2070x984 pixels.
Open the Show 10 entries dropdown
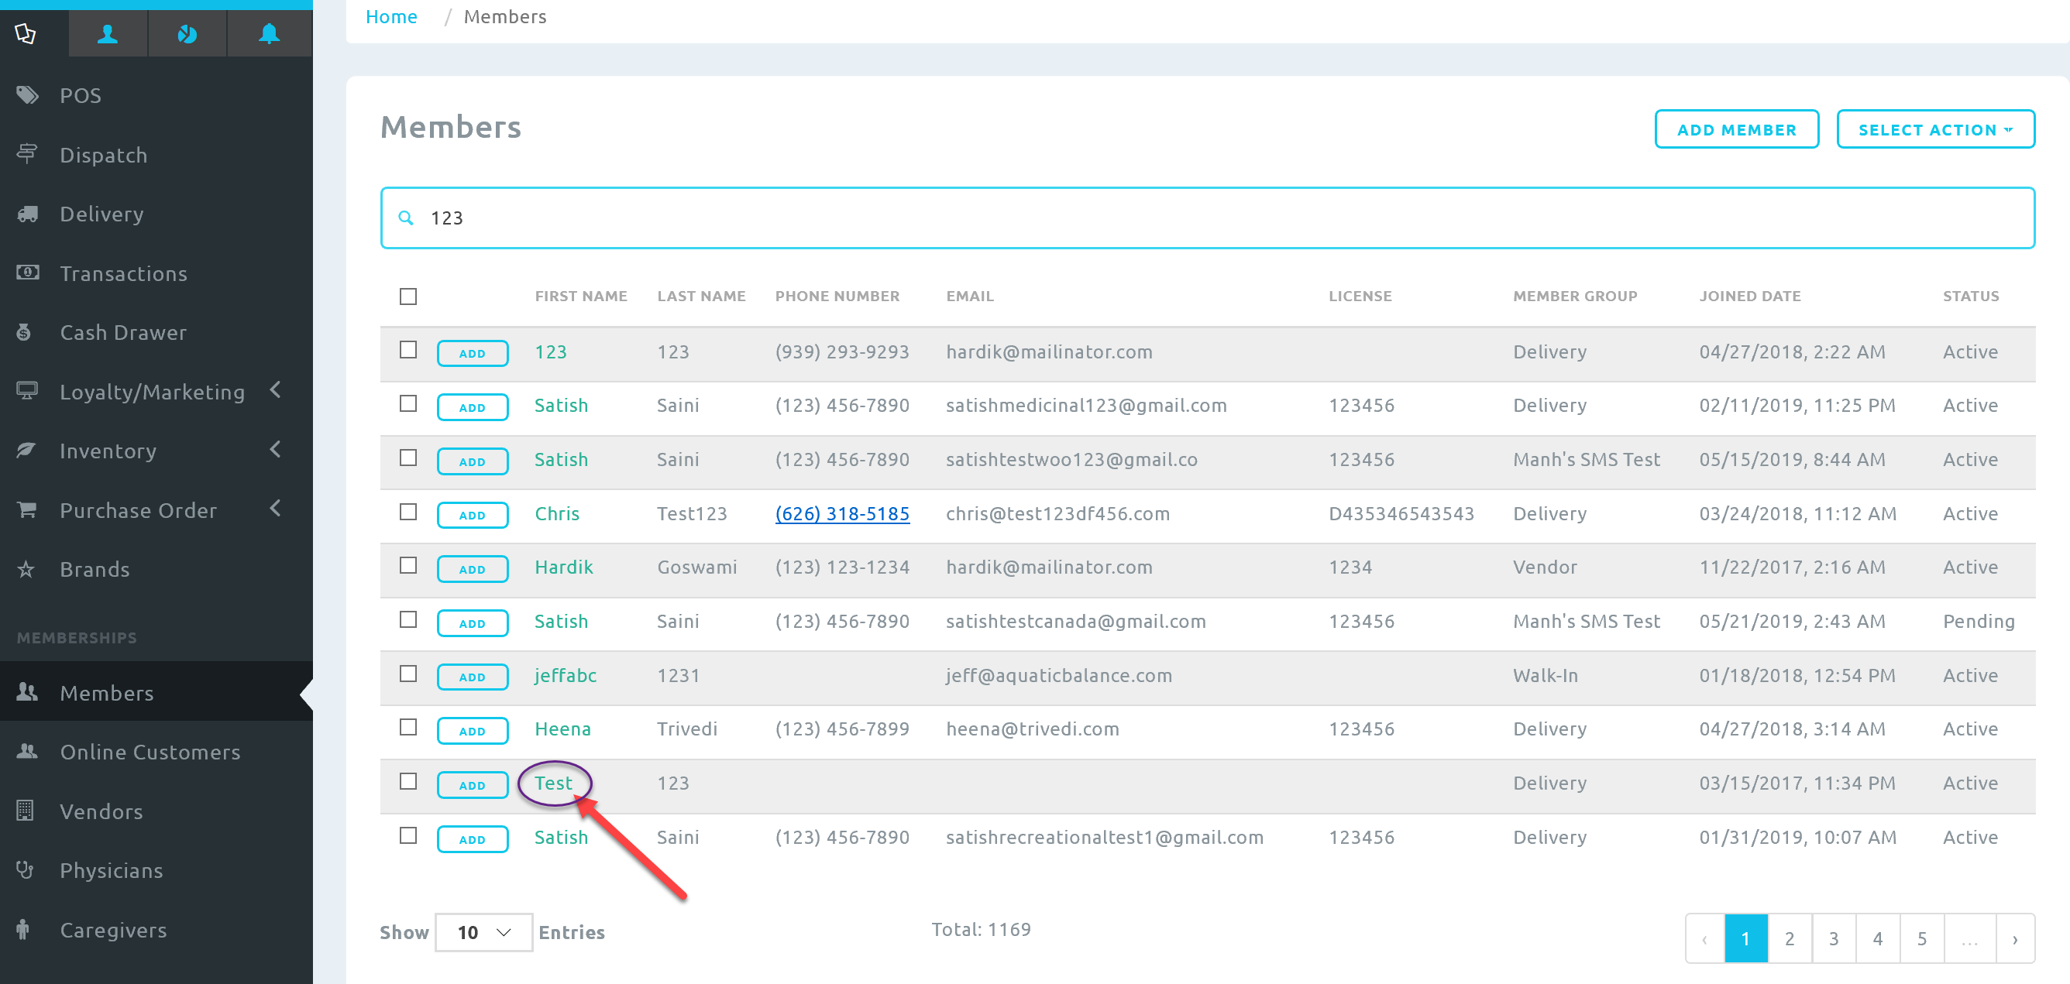pos(483,932)
